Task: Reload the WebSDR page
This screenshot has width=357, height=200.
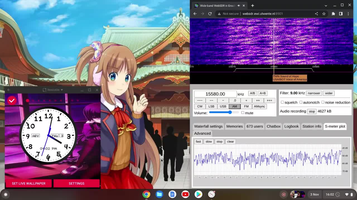Action: (210, 14)
